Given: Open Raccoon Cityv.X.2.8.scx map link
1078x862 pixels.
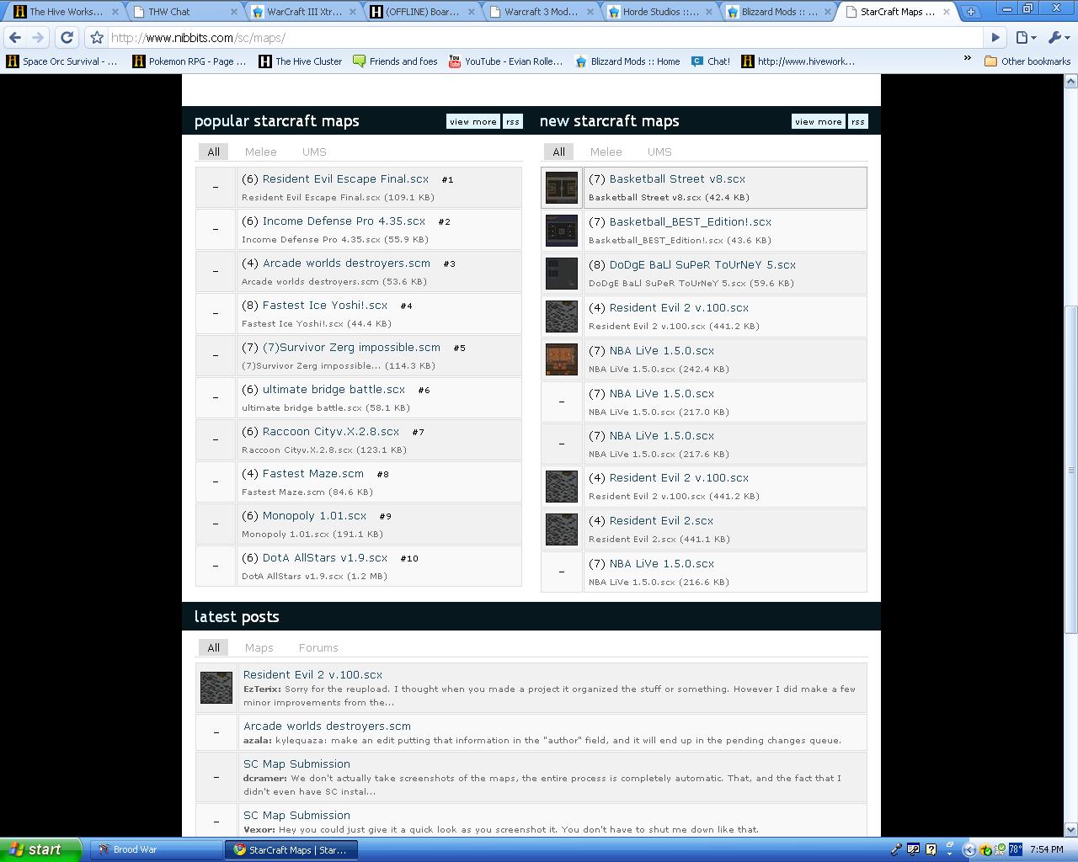Looking at the screenshot, I should pos(331,431).
